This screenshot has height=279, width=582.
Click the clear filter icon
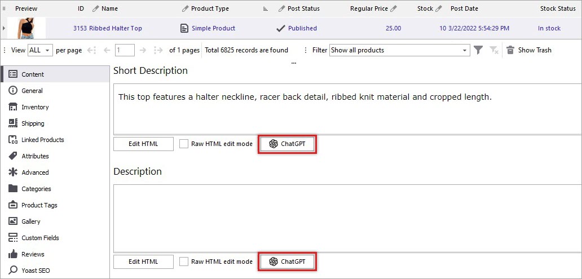[494, 50]
